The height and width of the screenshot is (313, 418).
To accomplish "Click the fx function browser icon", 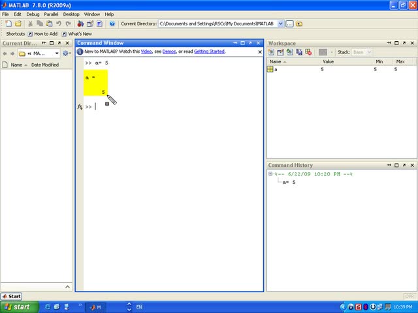I will pos(80,107).
